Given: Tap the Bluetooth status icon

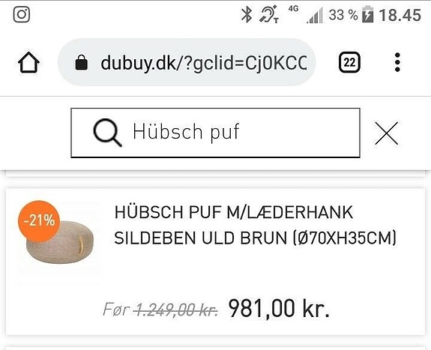Looking at the screenshot, I should click(247, 14).
